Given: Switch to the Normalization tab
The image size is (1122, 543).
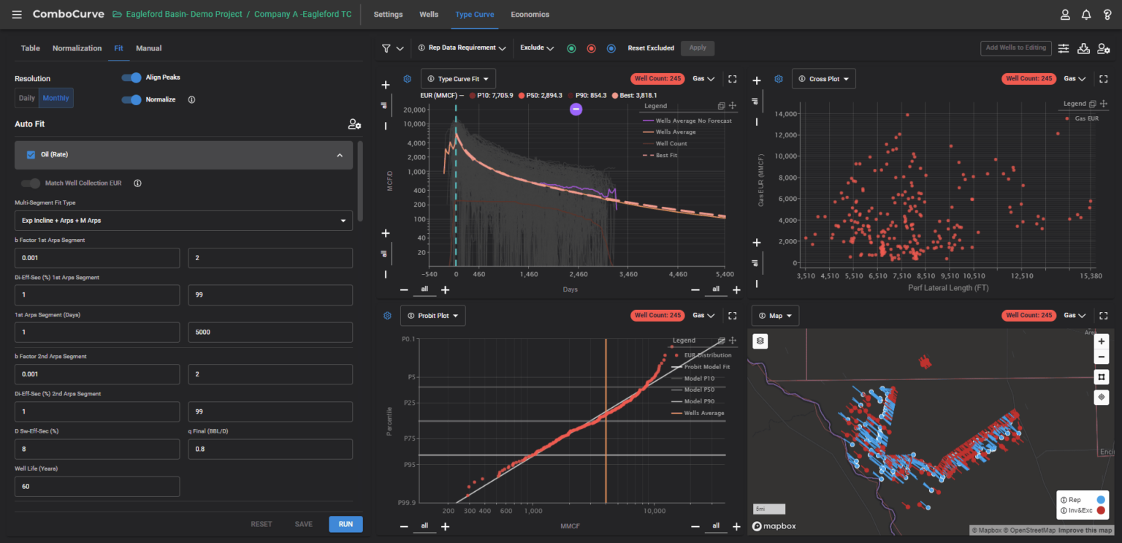Looking at the screenshot, I should click(77, 48).
